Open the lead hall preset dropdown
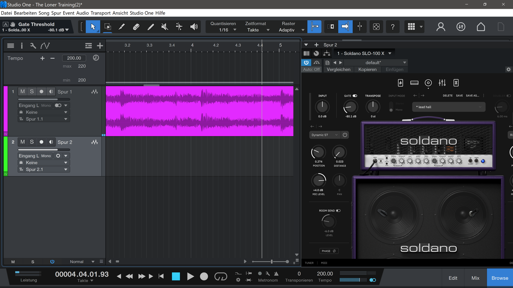Image resolution: width=513 pixels, height=288 pixels. 449,107
